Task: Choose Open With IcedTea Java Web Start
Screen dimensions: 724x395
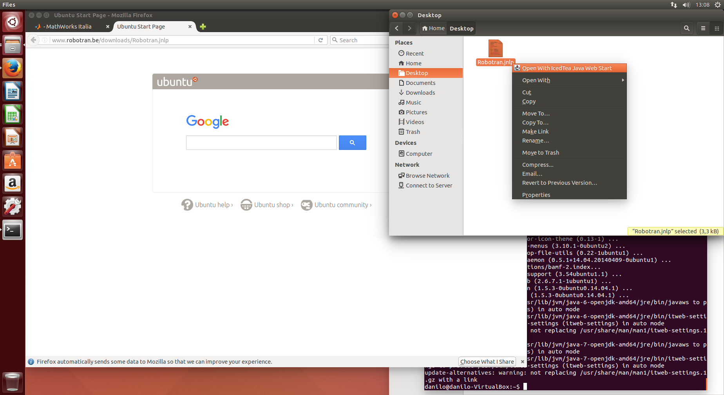Action: 569,68
